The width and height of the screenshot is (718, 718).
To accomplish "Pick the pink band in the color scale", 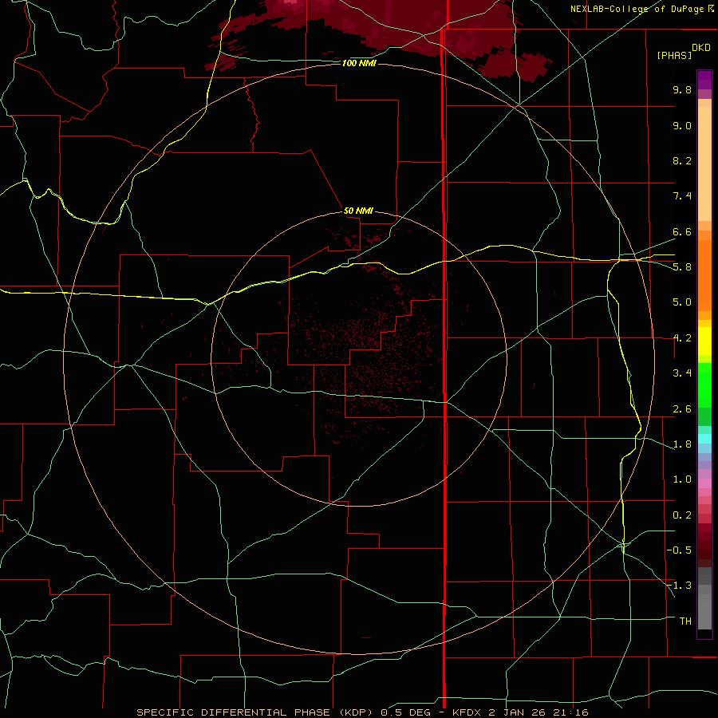I will pyautogui.click(x=704, y=483).
